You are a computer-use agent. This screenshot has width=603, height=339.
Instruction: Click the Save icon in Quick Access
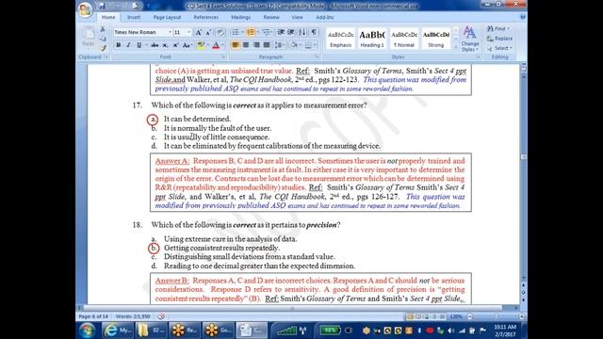102,6
